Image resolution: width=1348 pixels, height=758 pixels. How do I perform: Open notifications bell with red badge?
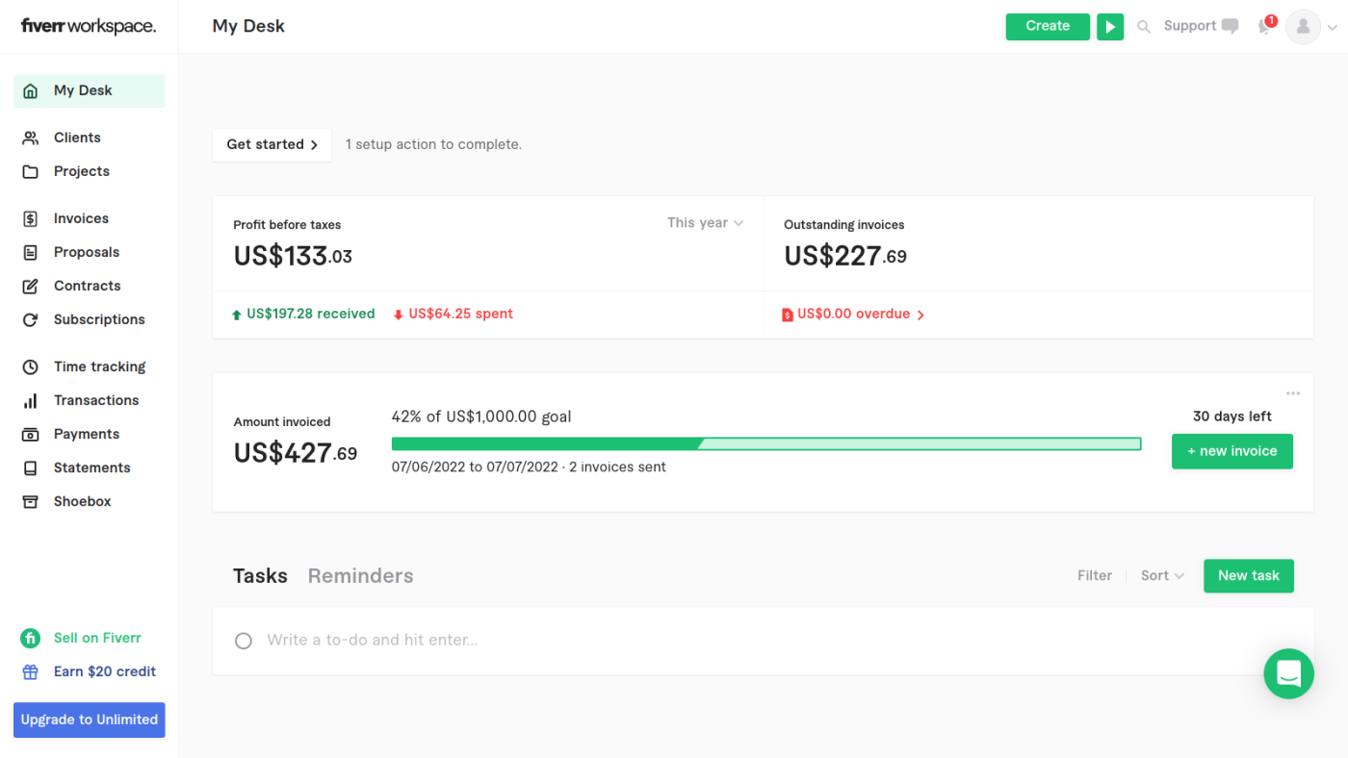click(x=1266, y=26)
